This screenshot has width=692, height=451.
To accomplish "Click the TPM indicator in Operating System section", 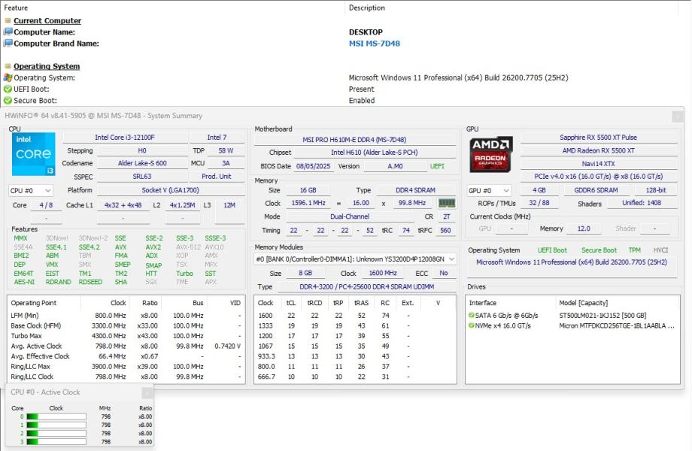I will 635,250.
